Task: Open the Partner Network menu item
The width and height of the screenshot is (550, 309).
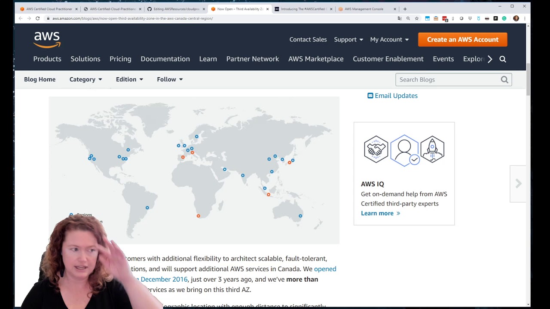Action: [253, 59]
